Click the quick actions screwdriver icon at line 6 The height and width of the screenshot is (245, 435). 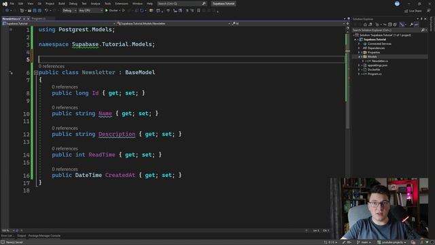pos(11,73)
